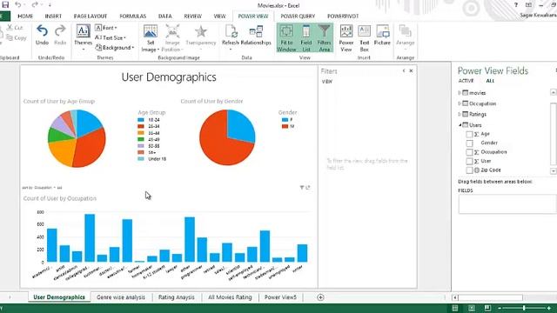Image resolution: width=557 pixels, height=313 pixels.
Task: Click the Save icon in title bar
Action: point(5,5)
